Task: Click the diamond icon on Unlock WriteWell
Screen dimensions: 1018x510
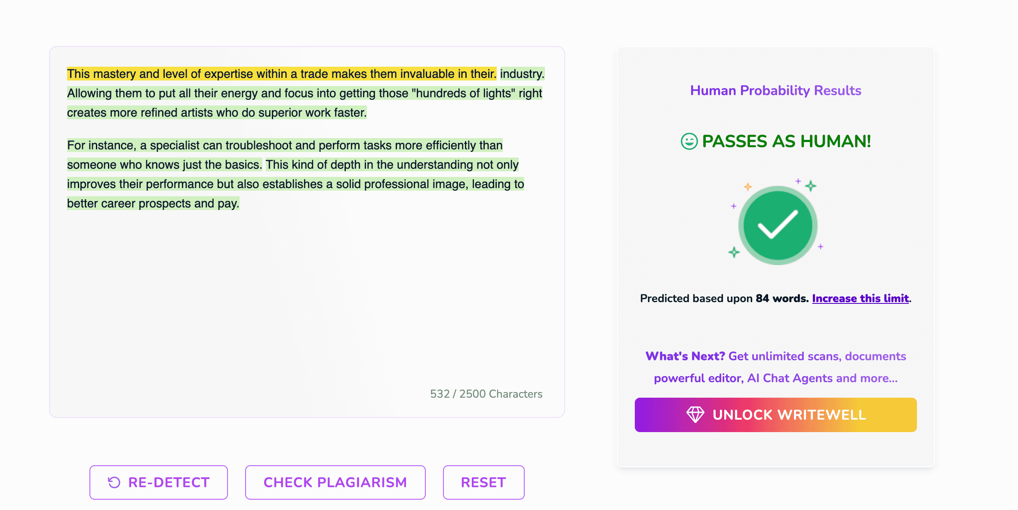Action: tap(695, 414)
